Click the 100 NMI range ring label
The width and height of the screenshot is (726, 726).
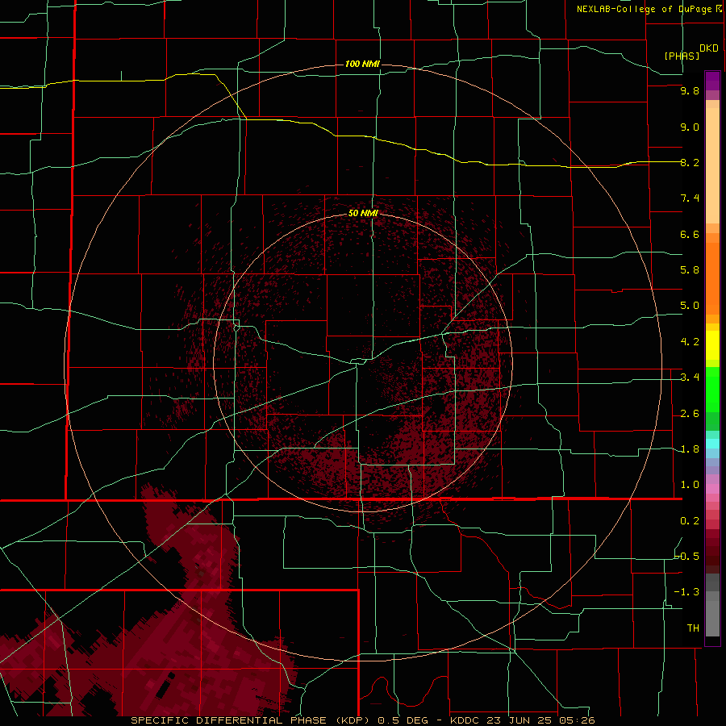click(362, 64)
